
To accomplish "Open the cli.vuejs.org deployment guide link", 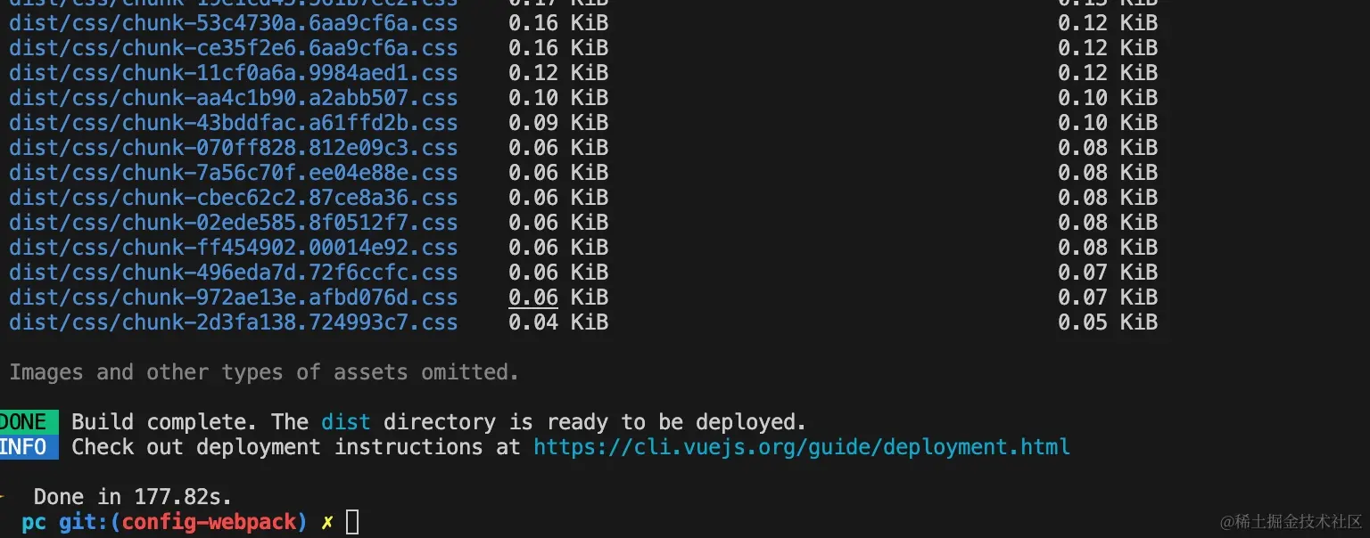I will click(x=801, y=447).
